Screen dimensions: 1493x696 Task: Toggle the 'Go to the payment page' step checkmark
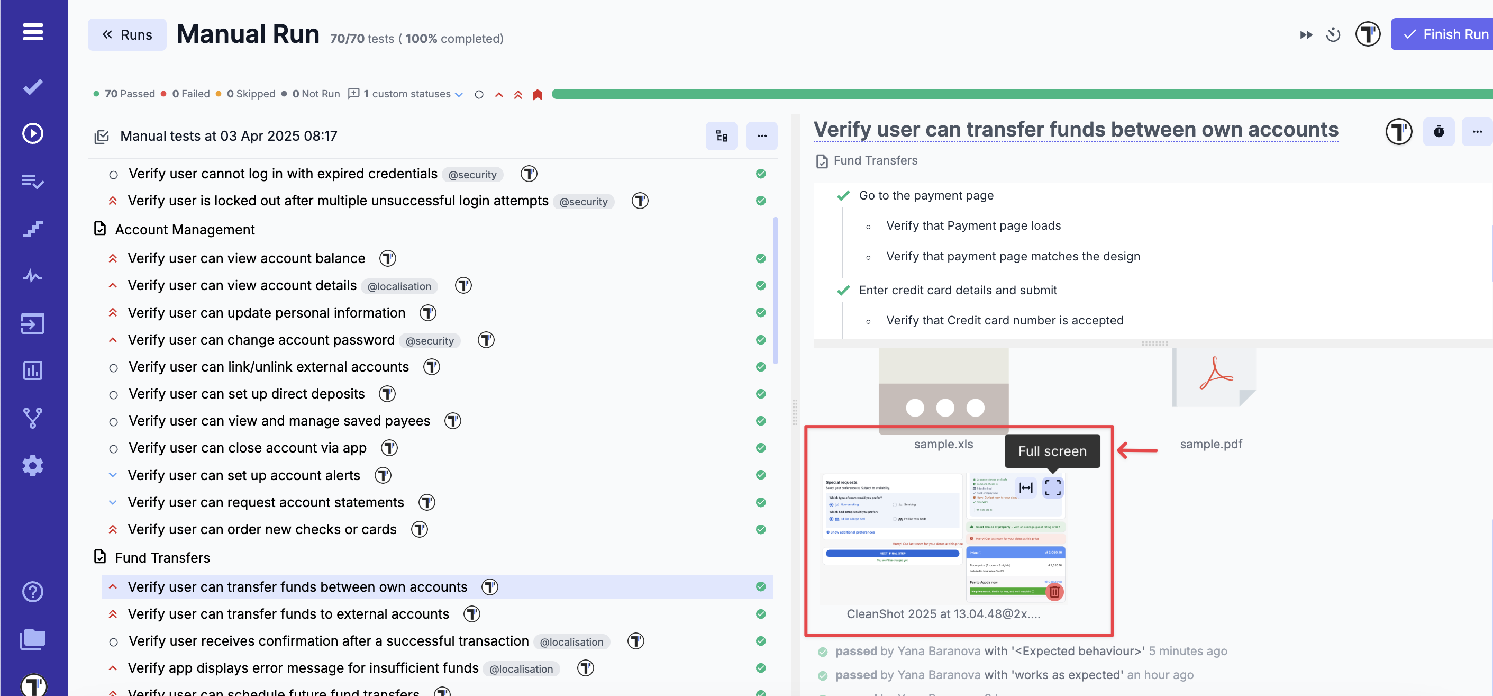[x=843, y=195]
